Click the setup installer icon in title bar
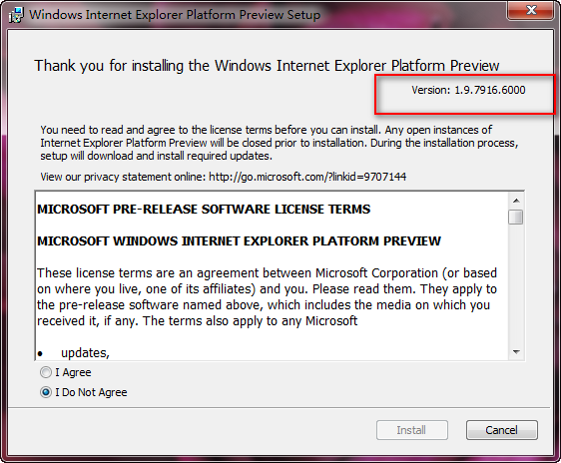 pyautogui.click(x=16, y=15)
